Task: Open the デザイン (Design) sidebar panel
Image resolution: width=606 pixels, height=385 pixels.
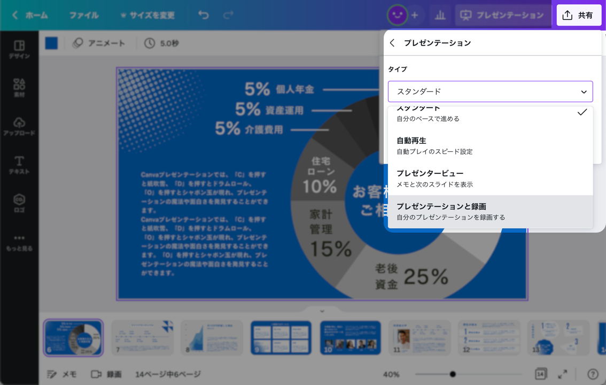Action: coord(19,50)
